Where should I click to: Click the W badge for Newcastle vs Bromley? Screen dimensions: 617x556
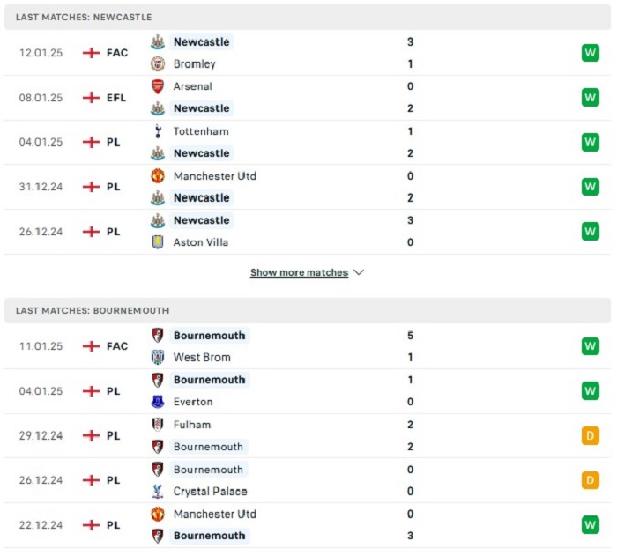coord(591,53)
